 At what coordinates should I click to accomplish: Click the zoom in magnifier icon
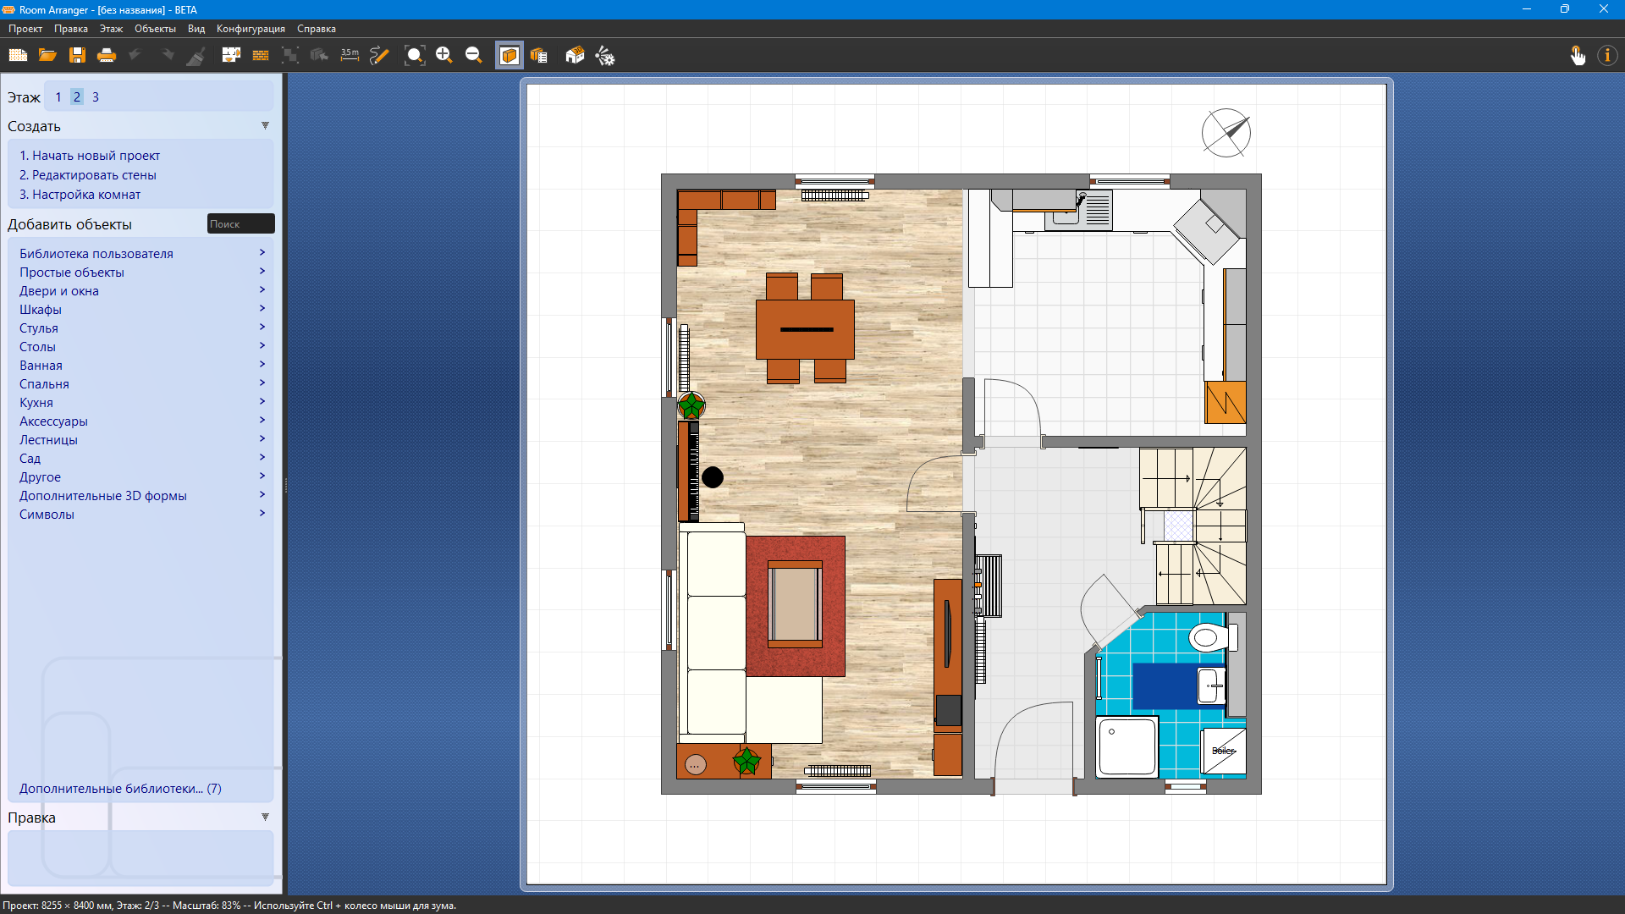click(443, 56)
